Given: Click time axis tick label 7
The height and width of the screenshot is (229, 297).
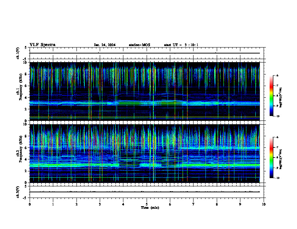Looking at the screenshot, I should pos(193,204).
